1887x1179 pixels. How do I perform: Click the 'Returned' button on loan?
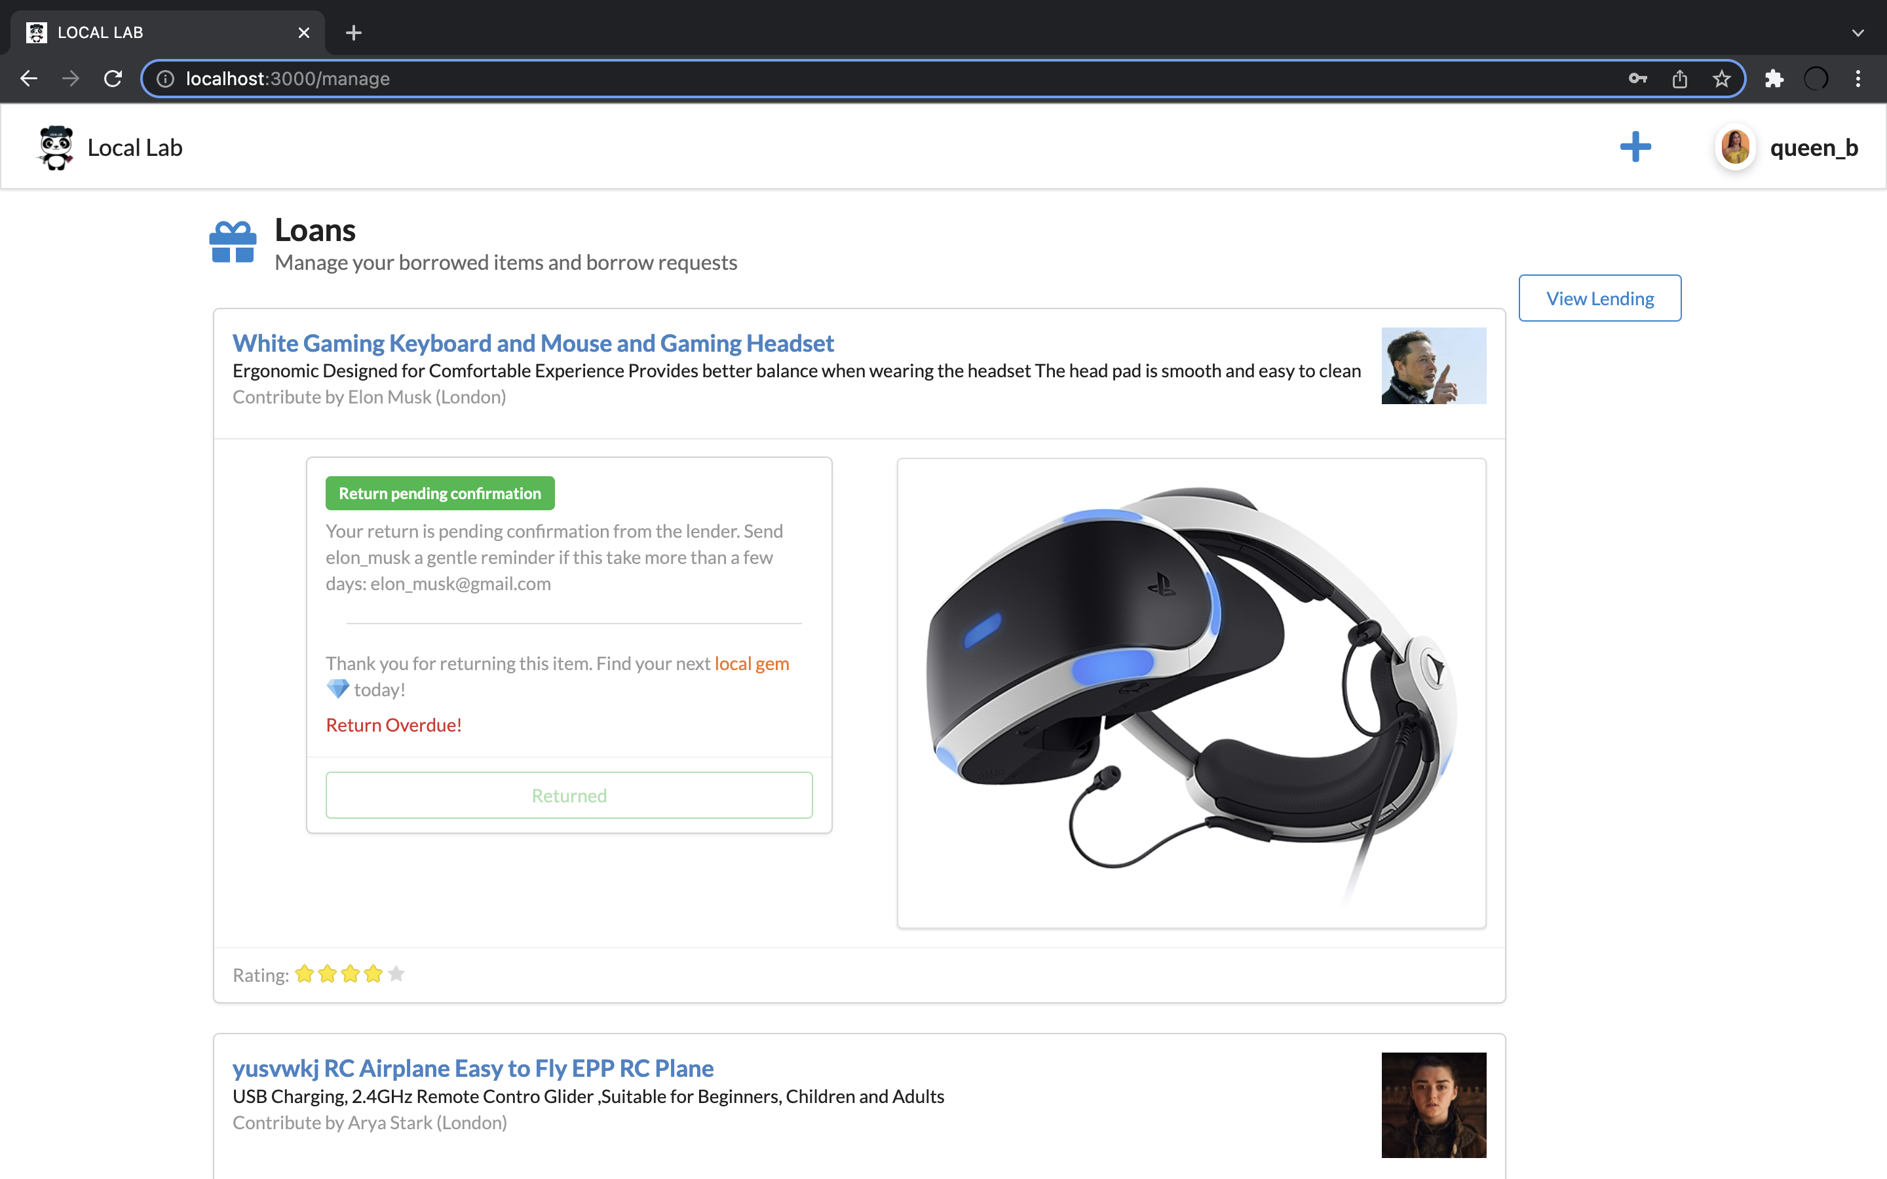pos(569,795)
